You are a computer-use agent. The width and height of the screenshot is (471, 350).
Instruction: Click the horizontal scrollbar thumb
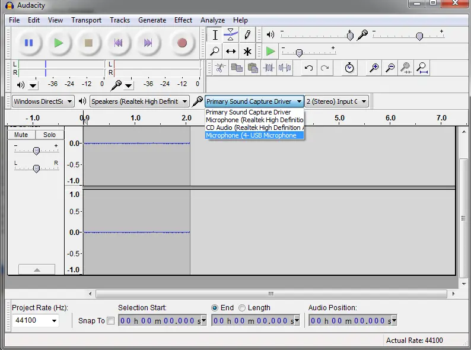271,294
